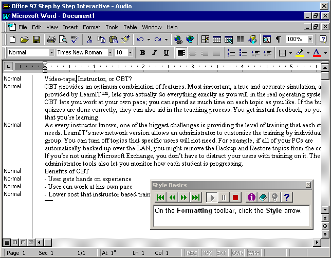
Task: Stop the Style Basics lesson
Action: (235, 197)
